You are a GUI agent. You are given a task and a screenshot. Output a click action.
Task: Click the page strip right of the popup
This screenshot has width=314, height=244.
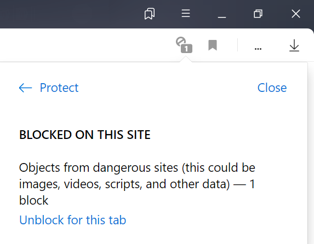coord(311,152)
